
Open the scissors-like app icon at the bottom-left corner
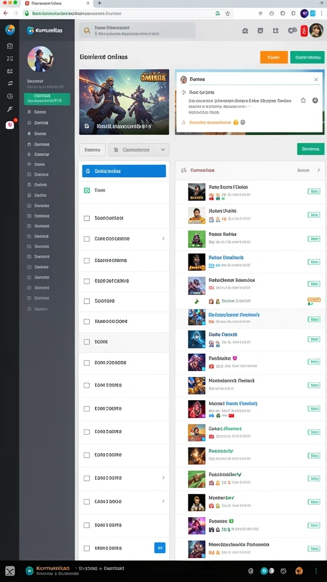10,571
